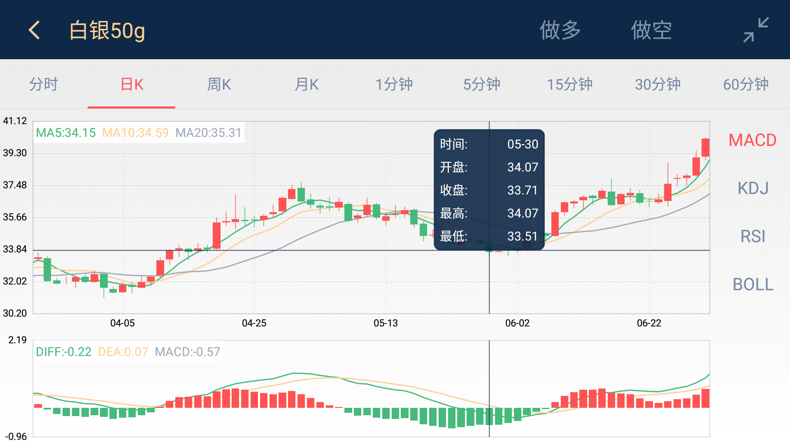Select the 1分钟 interval tab
The height and width of the screenshot is (444, 790).
point(394,84)
